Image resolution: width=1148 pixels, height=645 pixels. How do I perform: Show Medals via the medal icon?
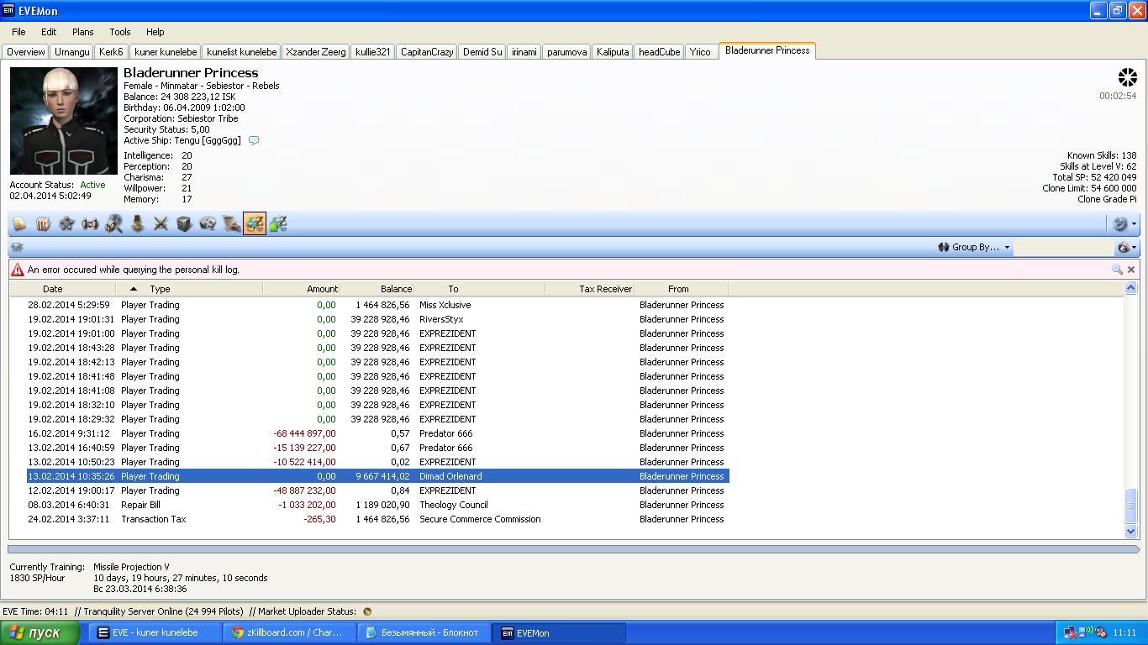click(x=137, y=224)
